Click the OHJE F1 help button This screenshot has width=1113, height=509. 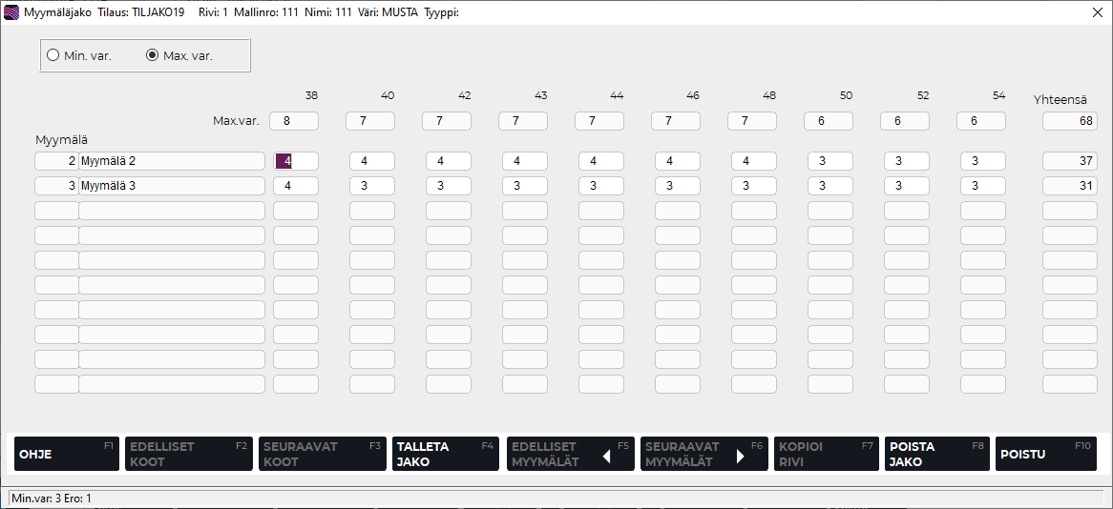click(66, 454)
